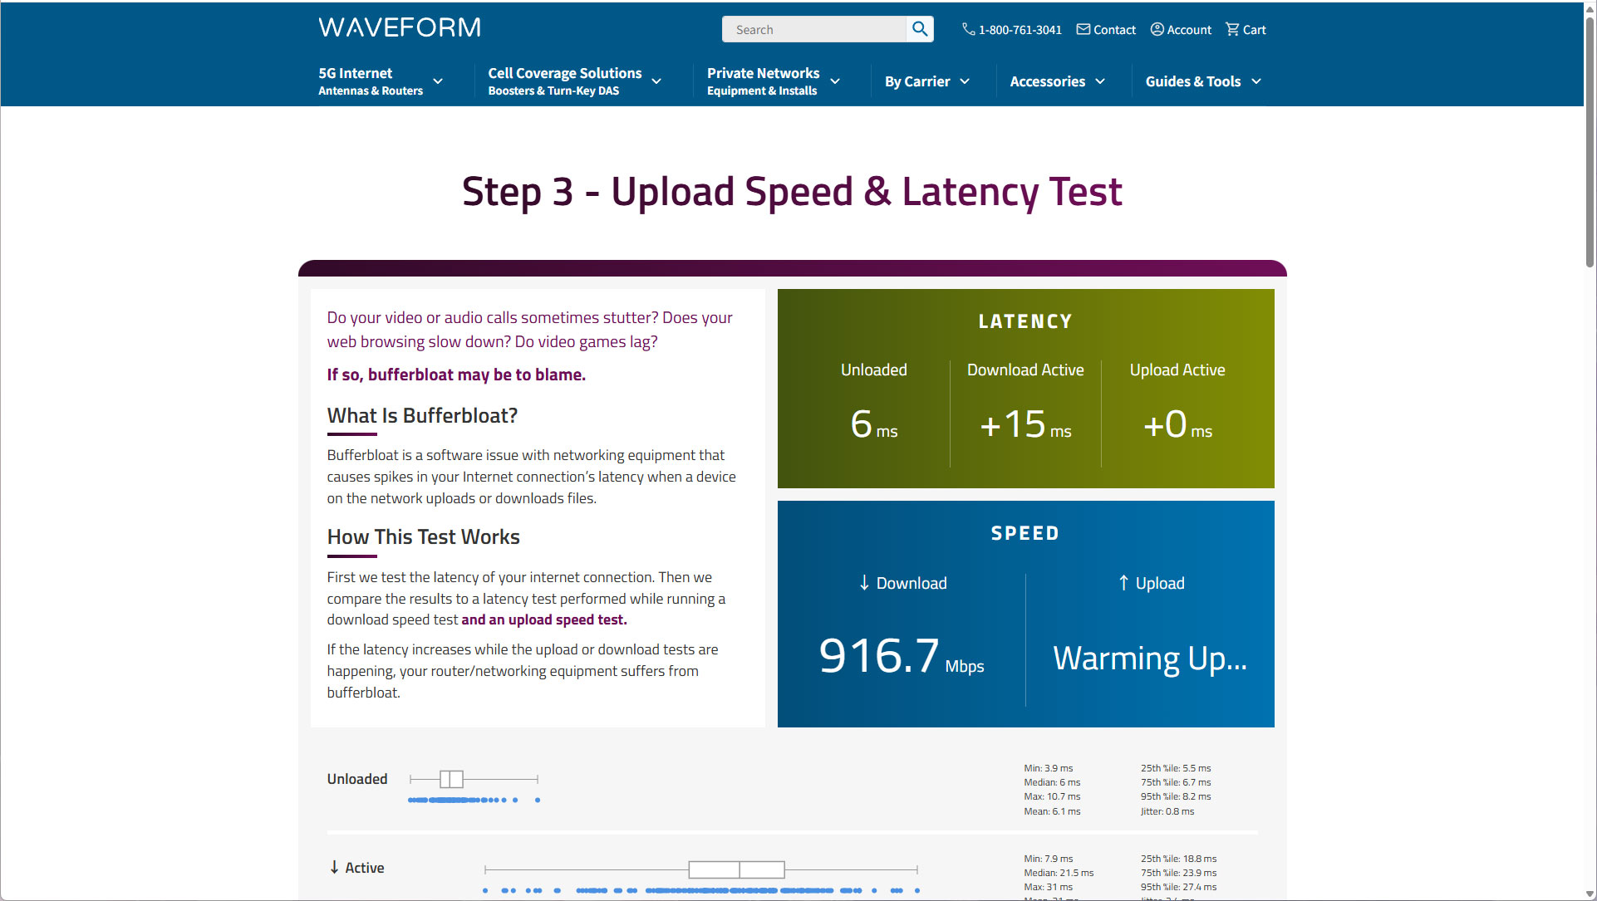Open the Account user icon

[1157, 29]
